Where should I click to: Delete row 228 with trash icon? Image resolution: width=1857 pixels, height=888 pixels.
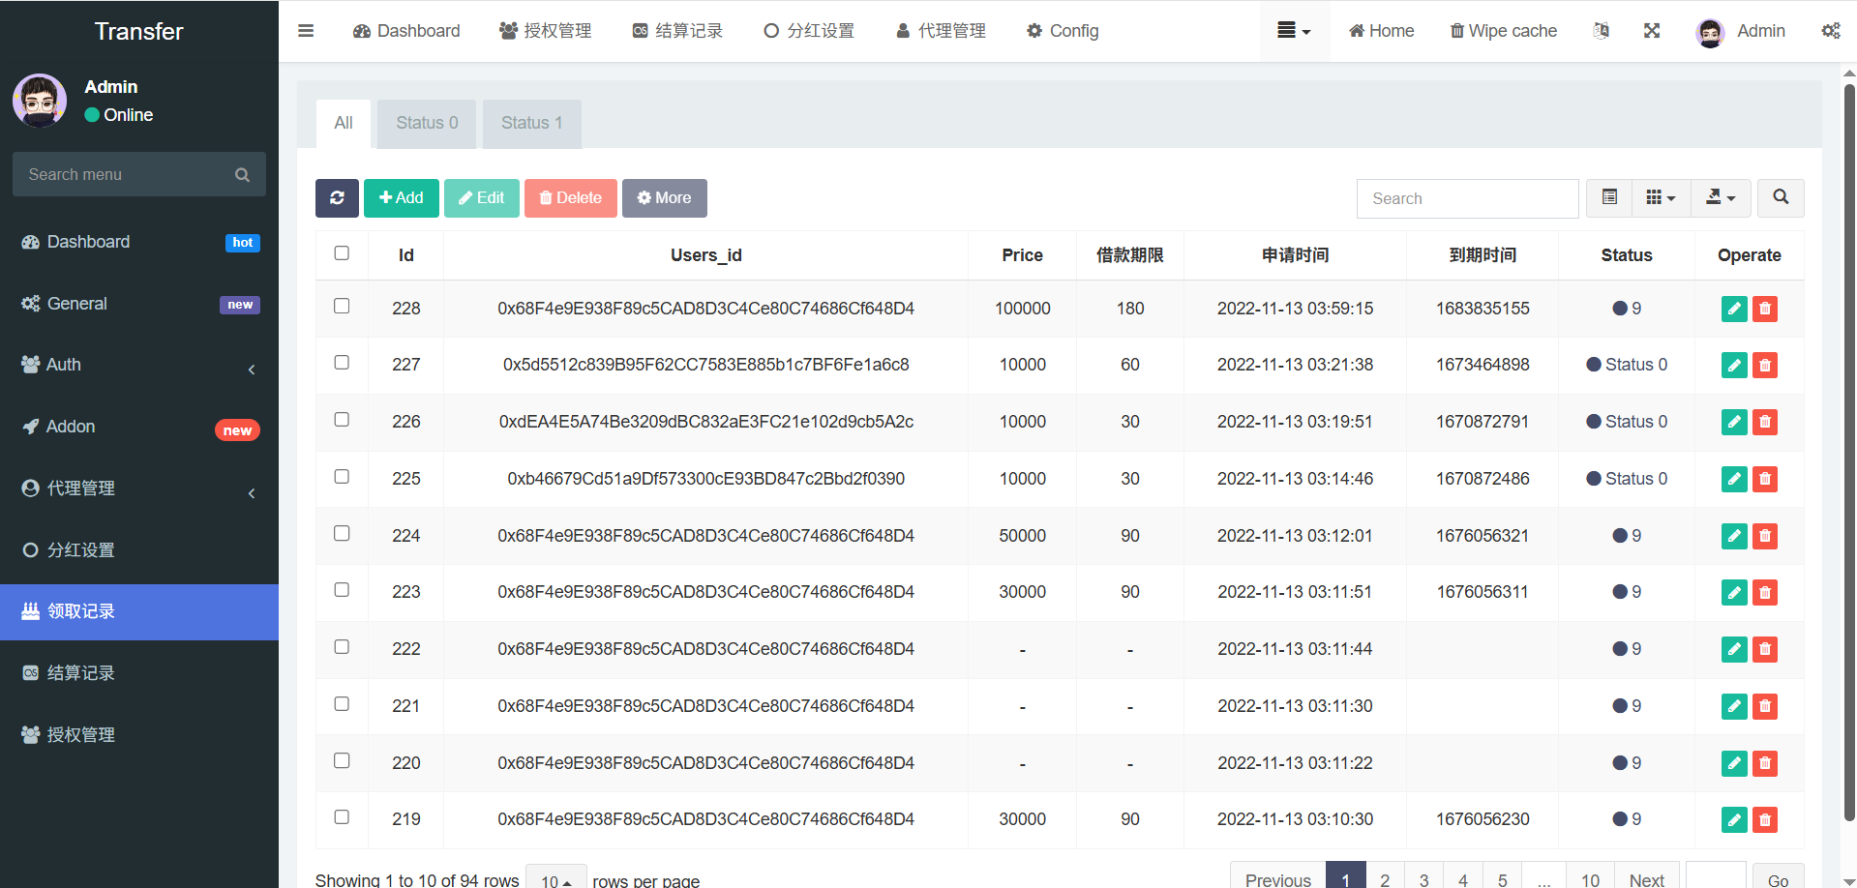click(1765, 309)
